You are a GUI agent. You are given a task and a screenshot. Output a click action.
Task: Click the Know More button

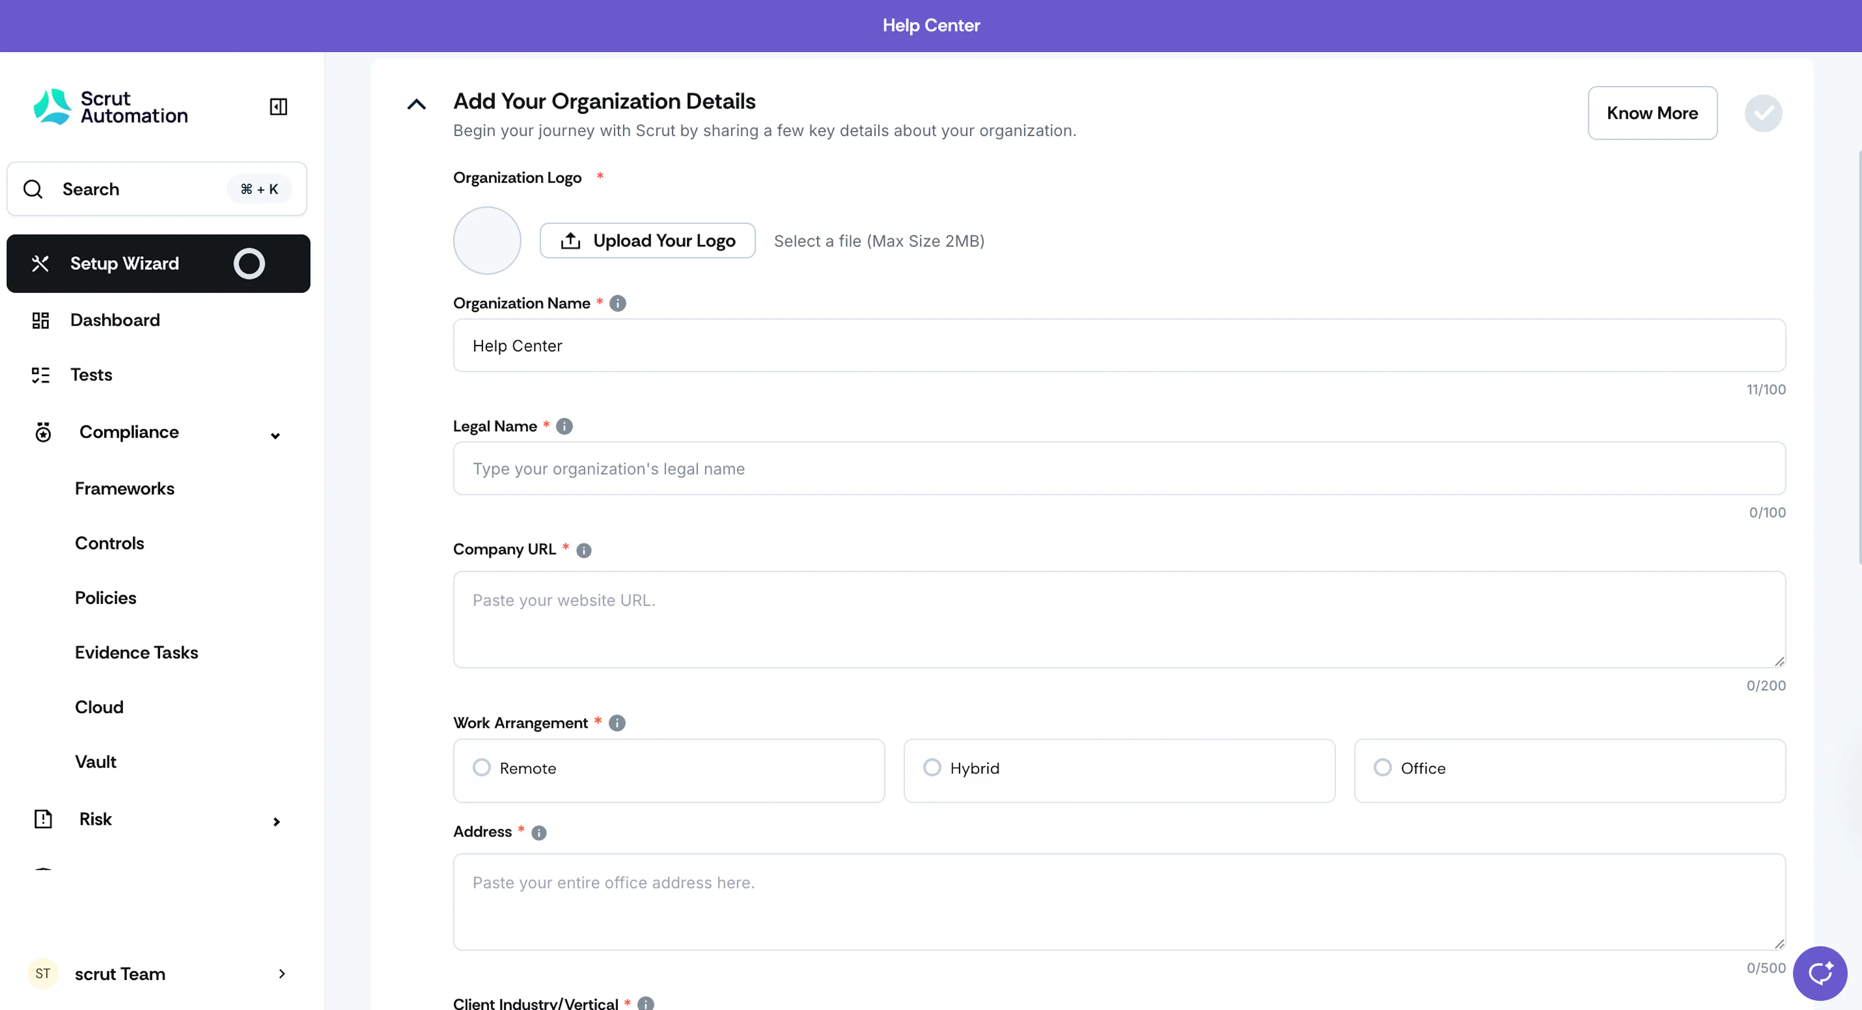click(1652, 113)
